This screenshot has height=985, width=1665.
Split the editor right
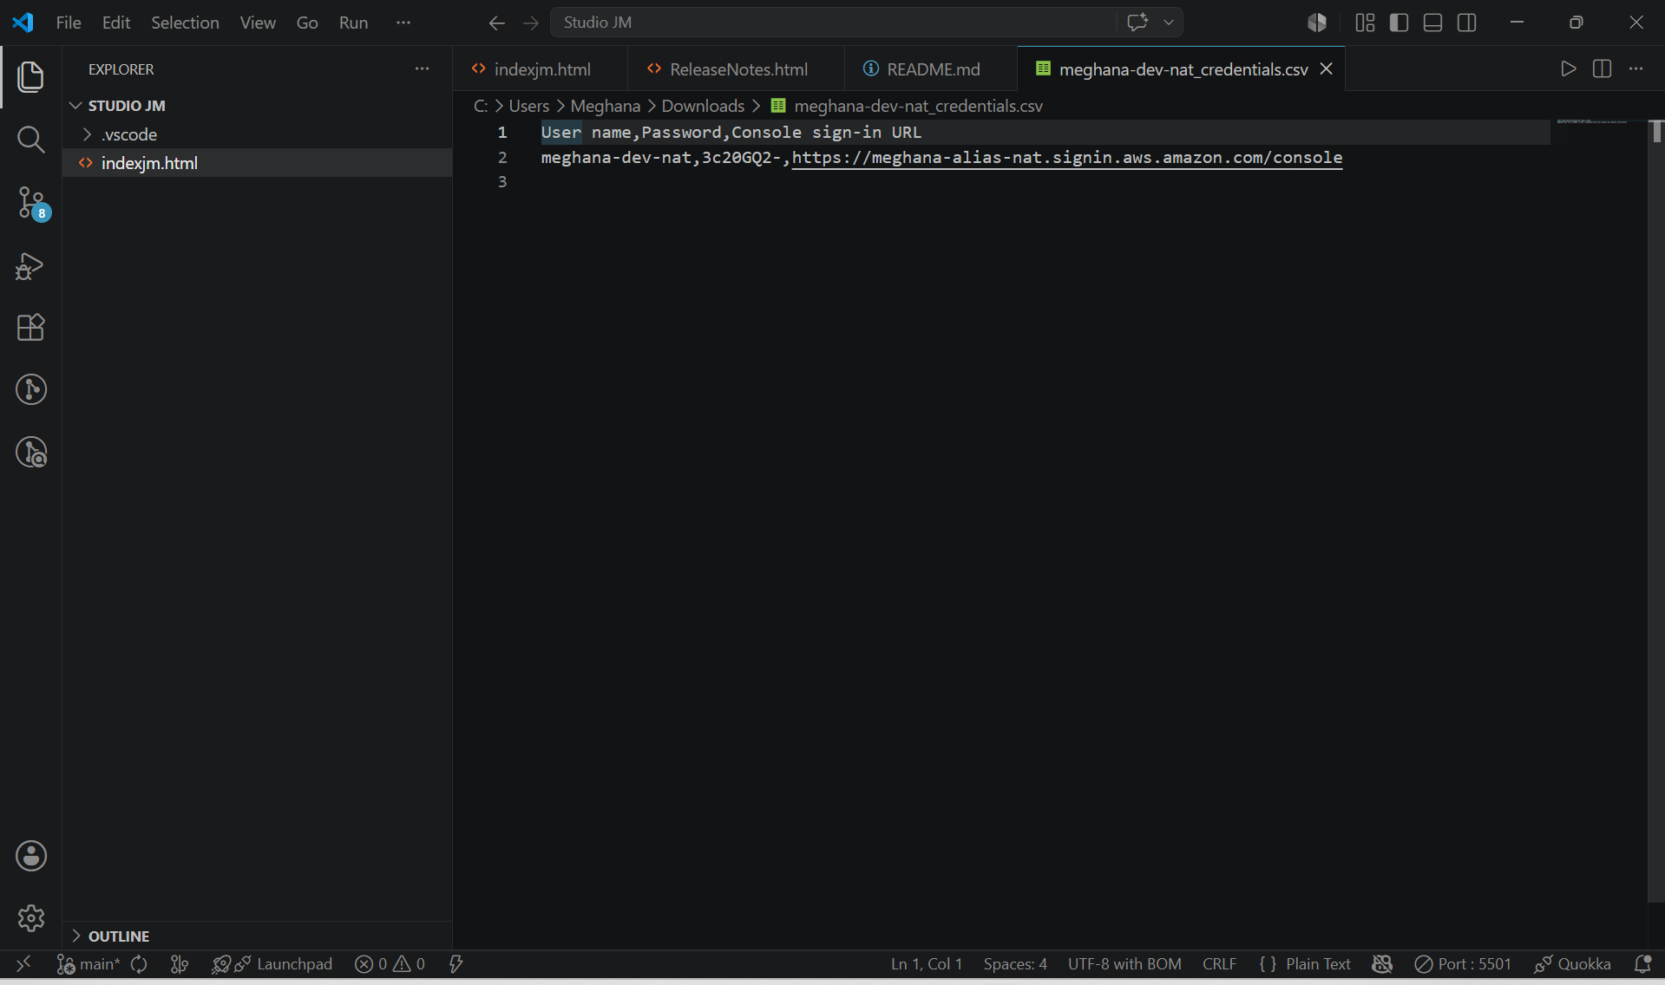(x=1602, y=68)
